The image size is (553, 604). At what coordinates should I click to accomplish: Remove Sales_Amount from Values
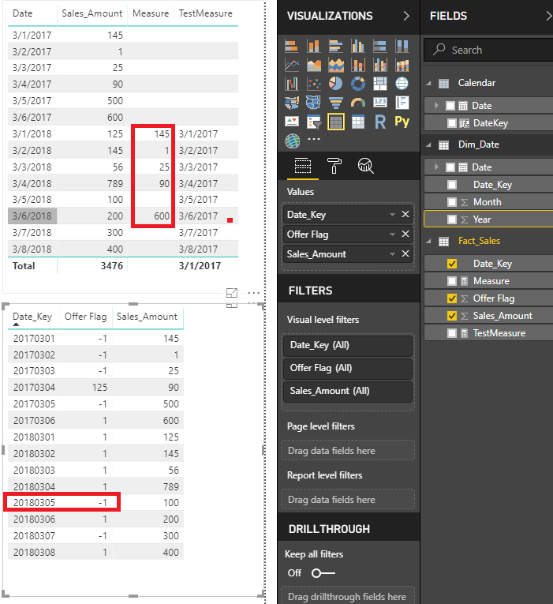[405, 254]
